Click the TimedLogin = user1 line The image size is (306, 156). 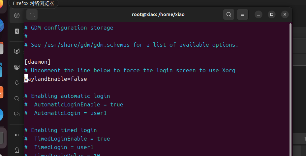point(63,147)
